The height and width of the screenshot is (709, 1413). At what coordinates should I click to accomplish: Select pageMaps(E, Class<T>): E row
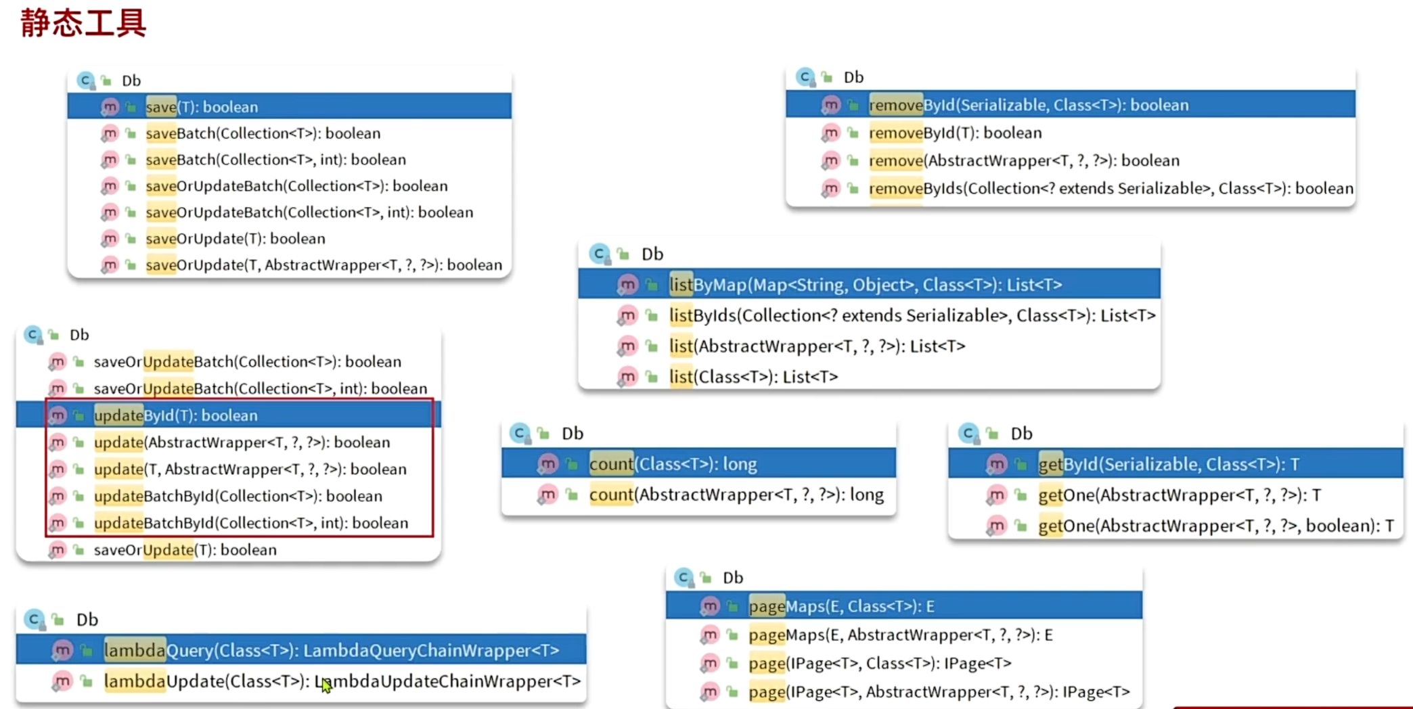pyautogui.click(x=904, y=606)
